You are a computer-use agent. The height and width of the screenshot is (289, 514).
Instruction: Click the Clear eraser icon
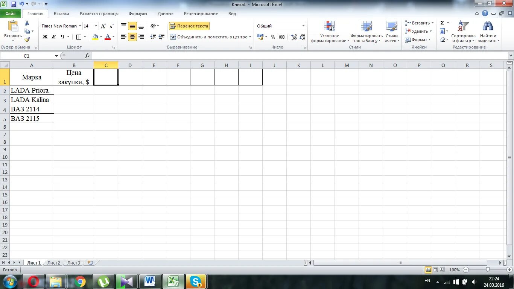443,40
